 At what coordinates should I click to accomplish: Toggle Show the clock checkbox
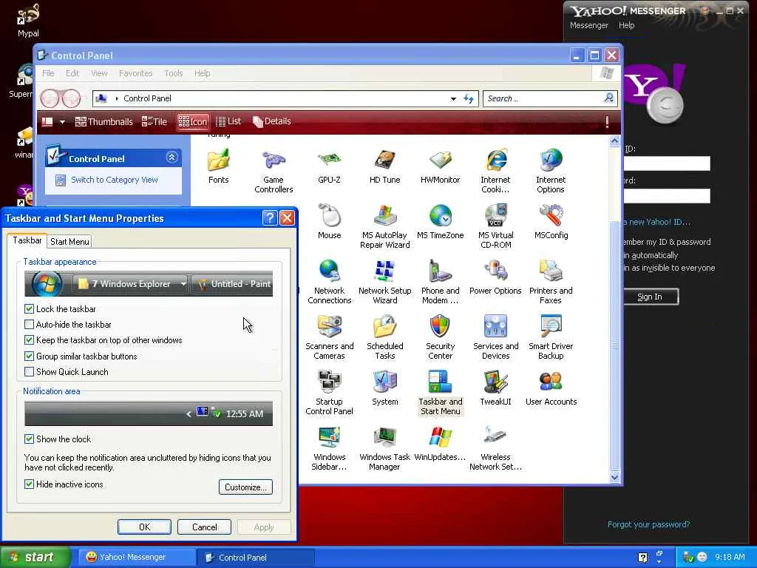(29, 439)
